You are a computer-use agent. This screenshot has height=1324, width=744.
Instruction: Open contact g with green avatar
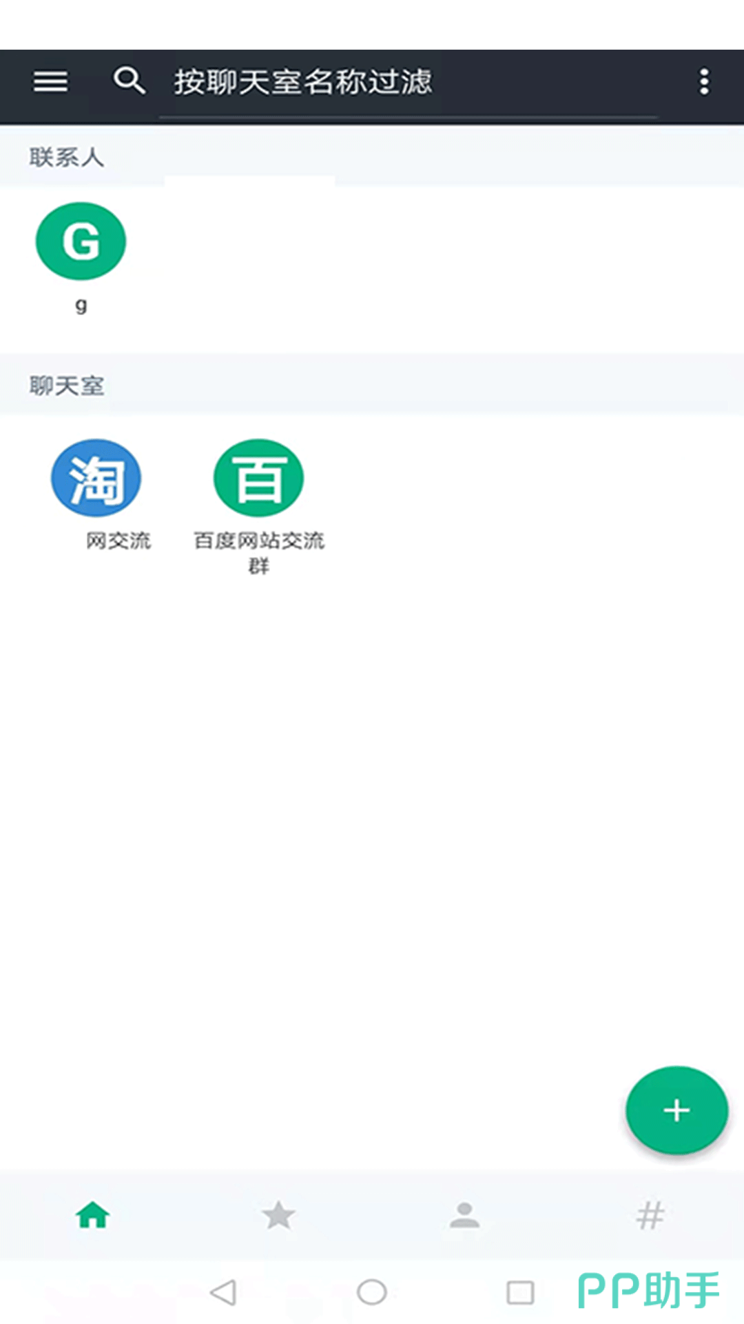point(81,241)
